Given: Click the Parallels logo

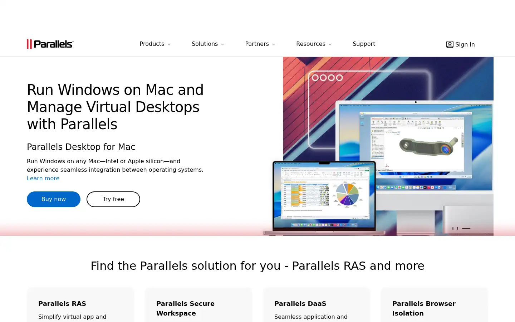Looking at the screenshot, I should (50, 44).
